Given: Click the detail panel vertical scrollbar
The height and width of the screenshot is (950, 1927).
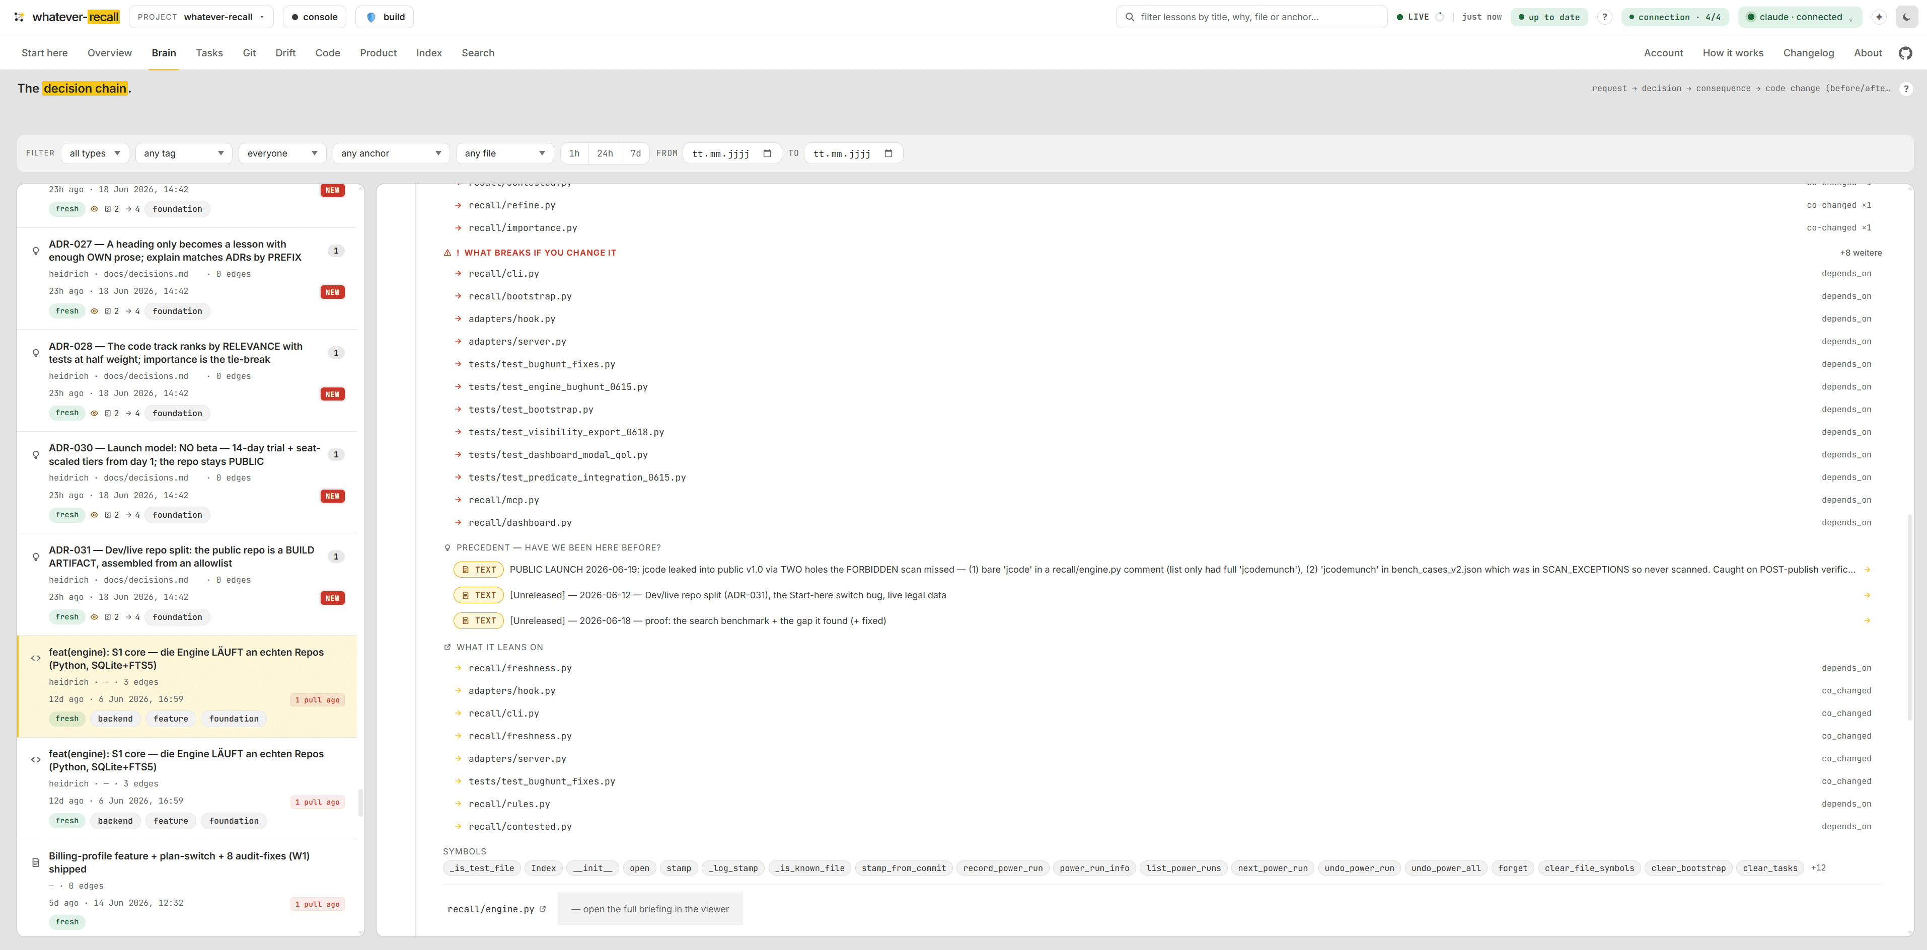Looking at the screenshot, I should (1909, 618).
